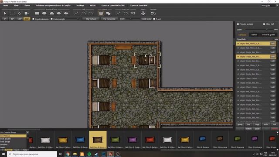
Task: Open the Português language dropdown
Action: click(x=269, y=6)
